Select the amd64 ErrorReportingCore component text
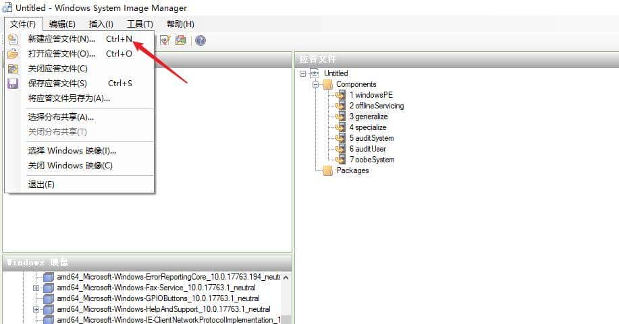Image resolution: width=619 pixels, height=324 pixels. (169, 277)
